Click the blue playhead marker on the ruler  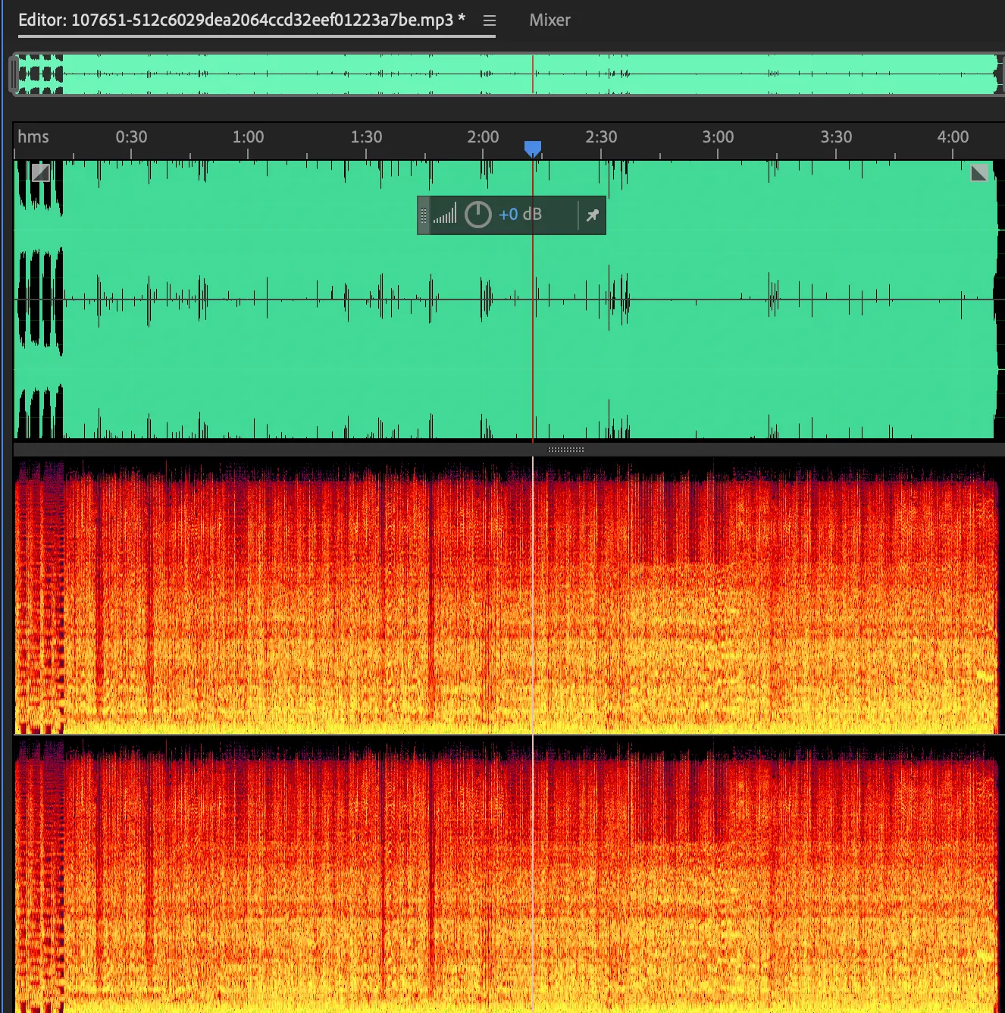click(x=533, y=148)
